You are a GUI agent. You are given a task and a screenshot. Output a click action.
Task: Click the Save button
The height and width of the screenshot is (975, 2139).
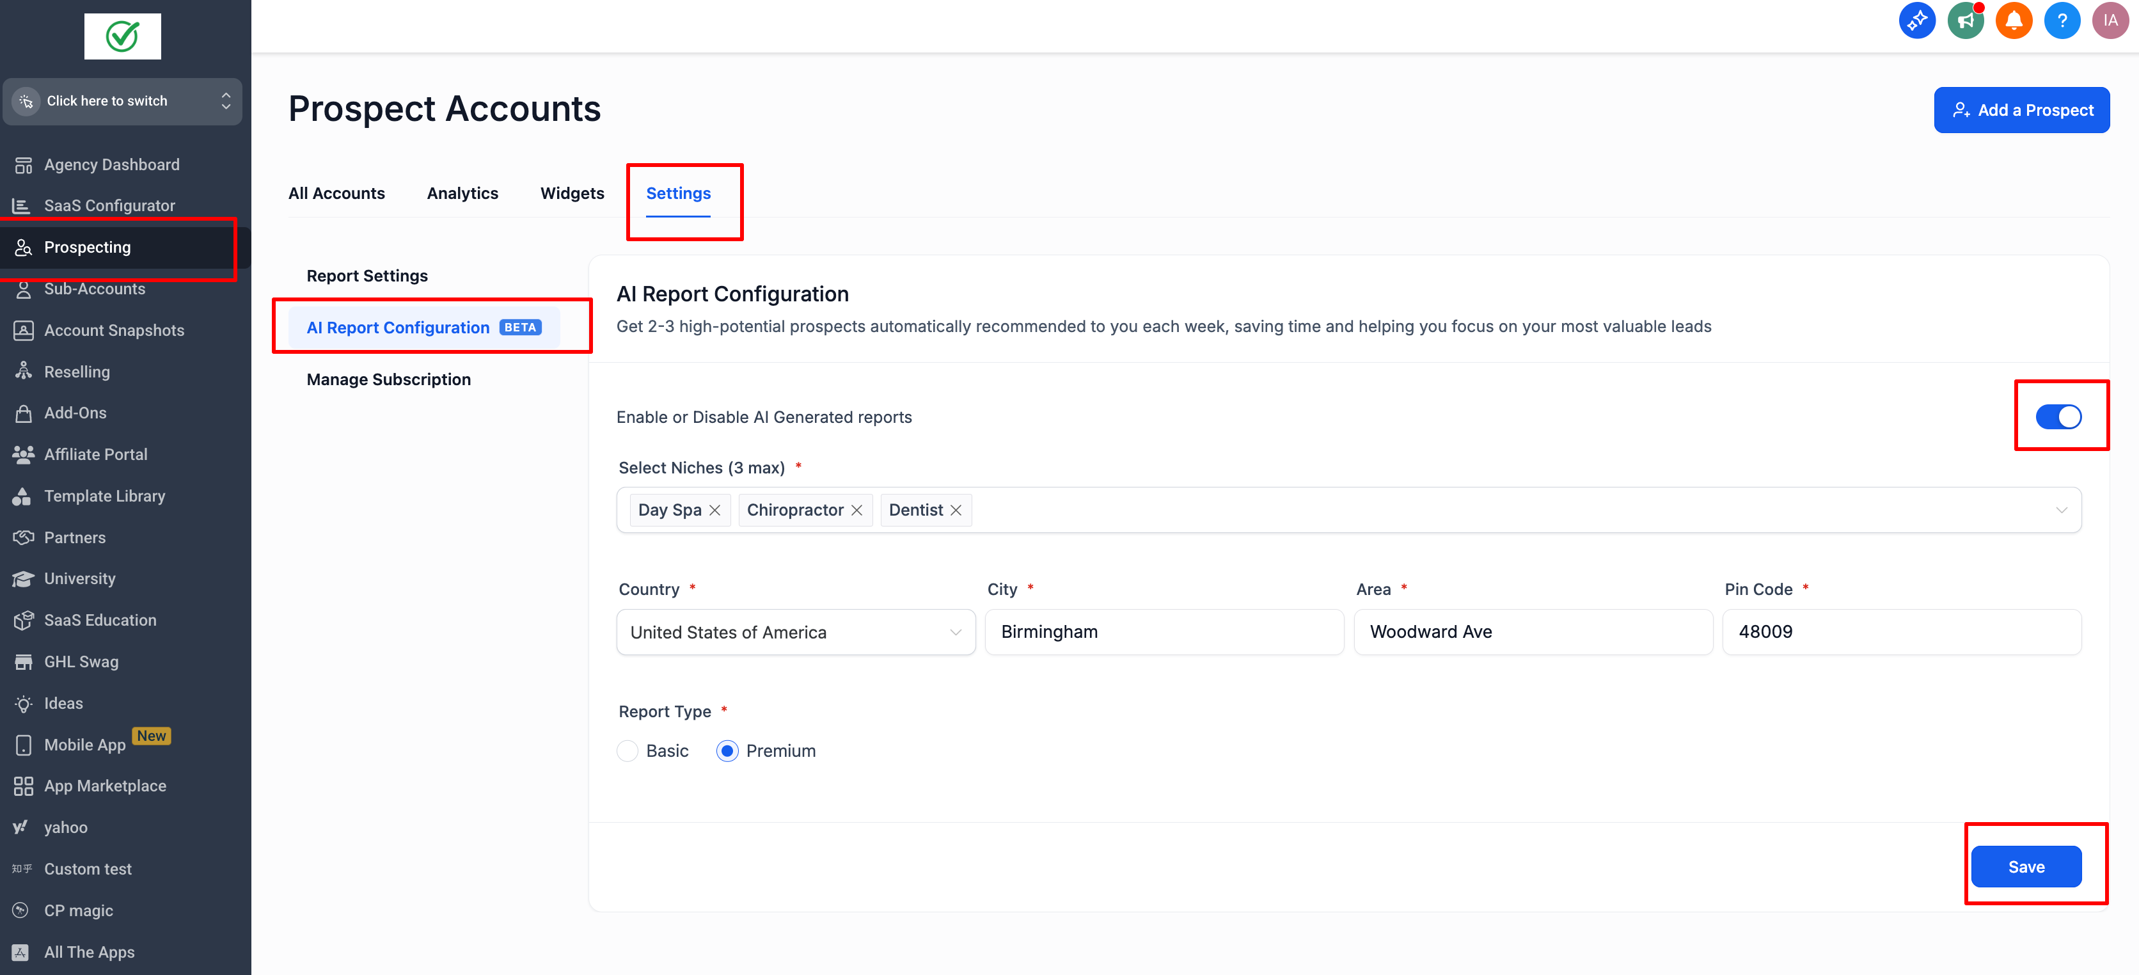tap(2026, 867)
